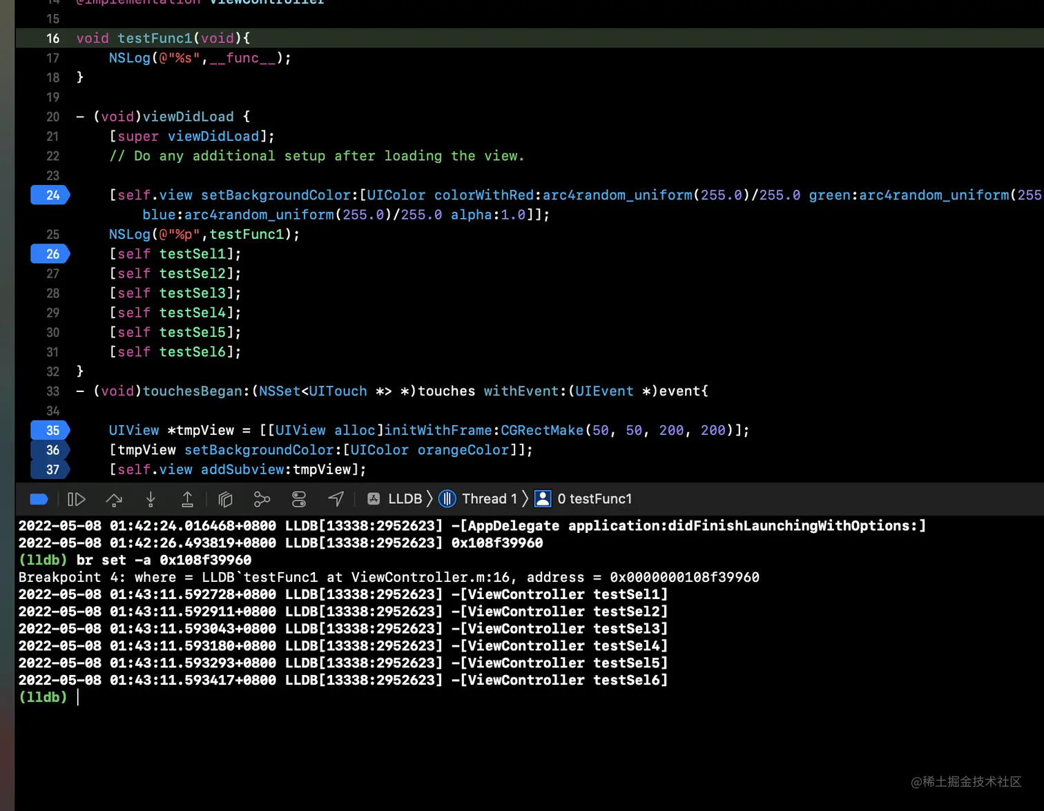Click '- (void)viewDidLoad {' declaration

point(163,117)
